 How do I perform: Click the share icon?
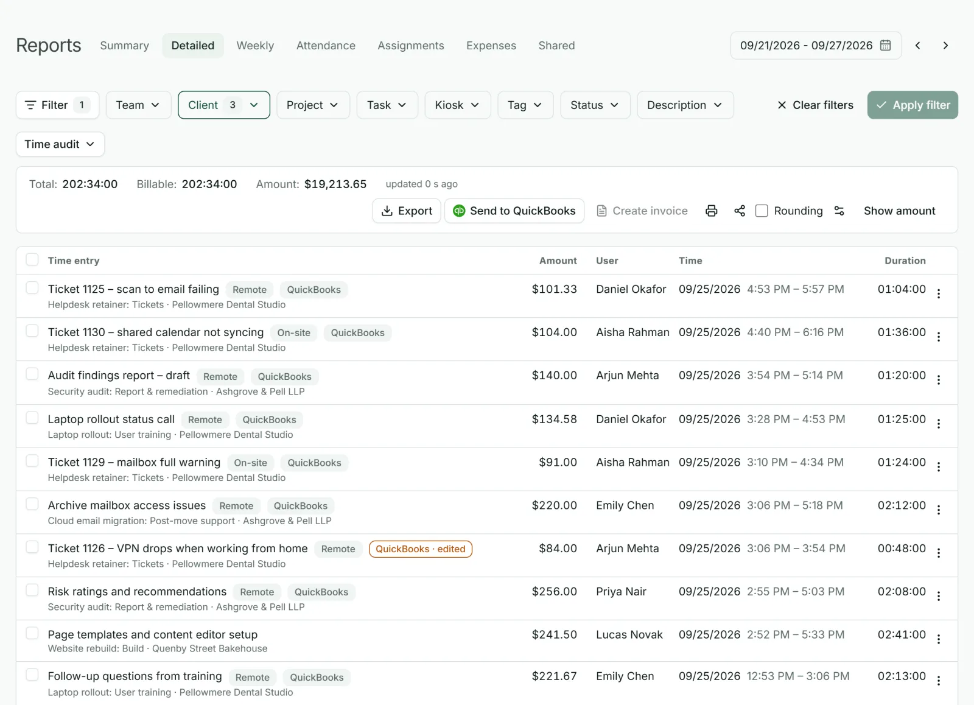point(740,211)
